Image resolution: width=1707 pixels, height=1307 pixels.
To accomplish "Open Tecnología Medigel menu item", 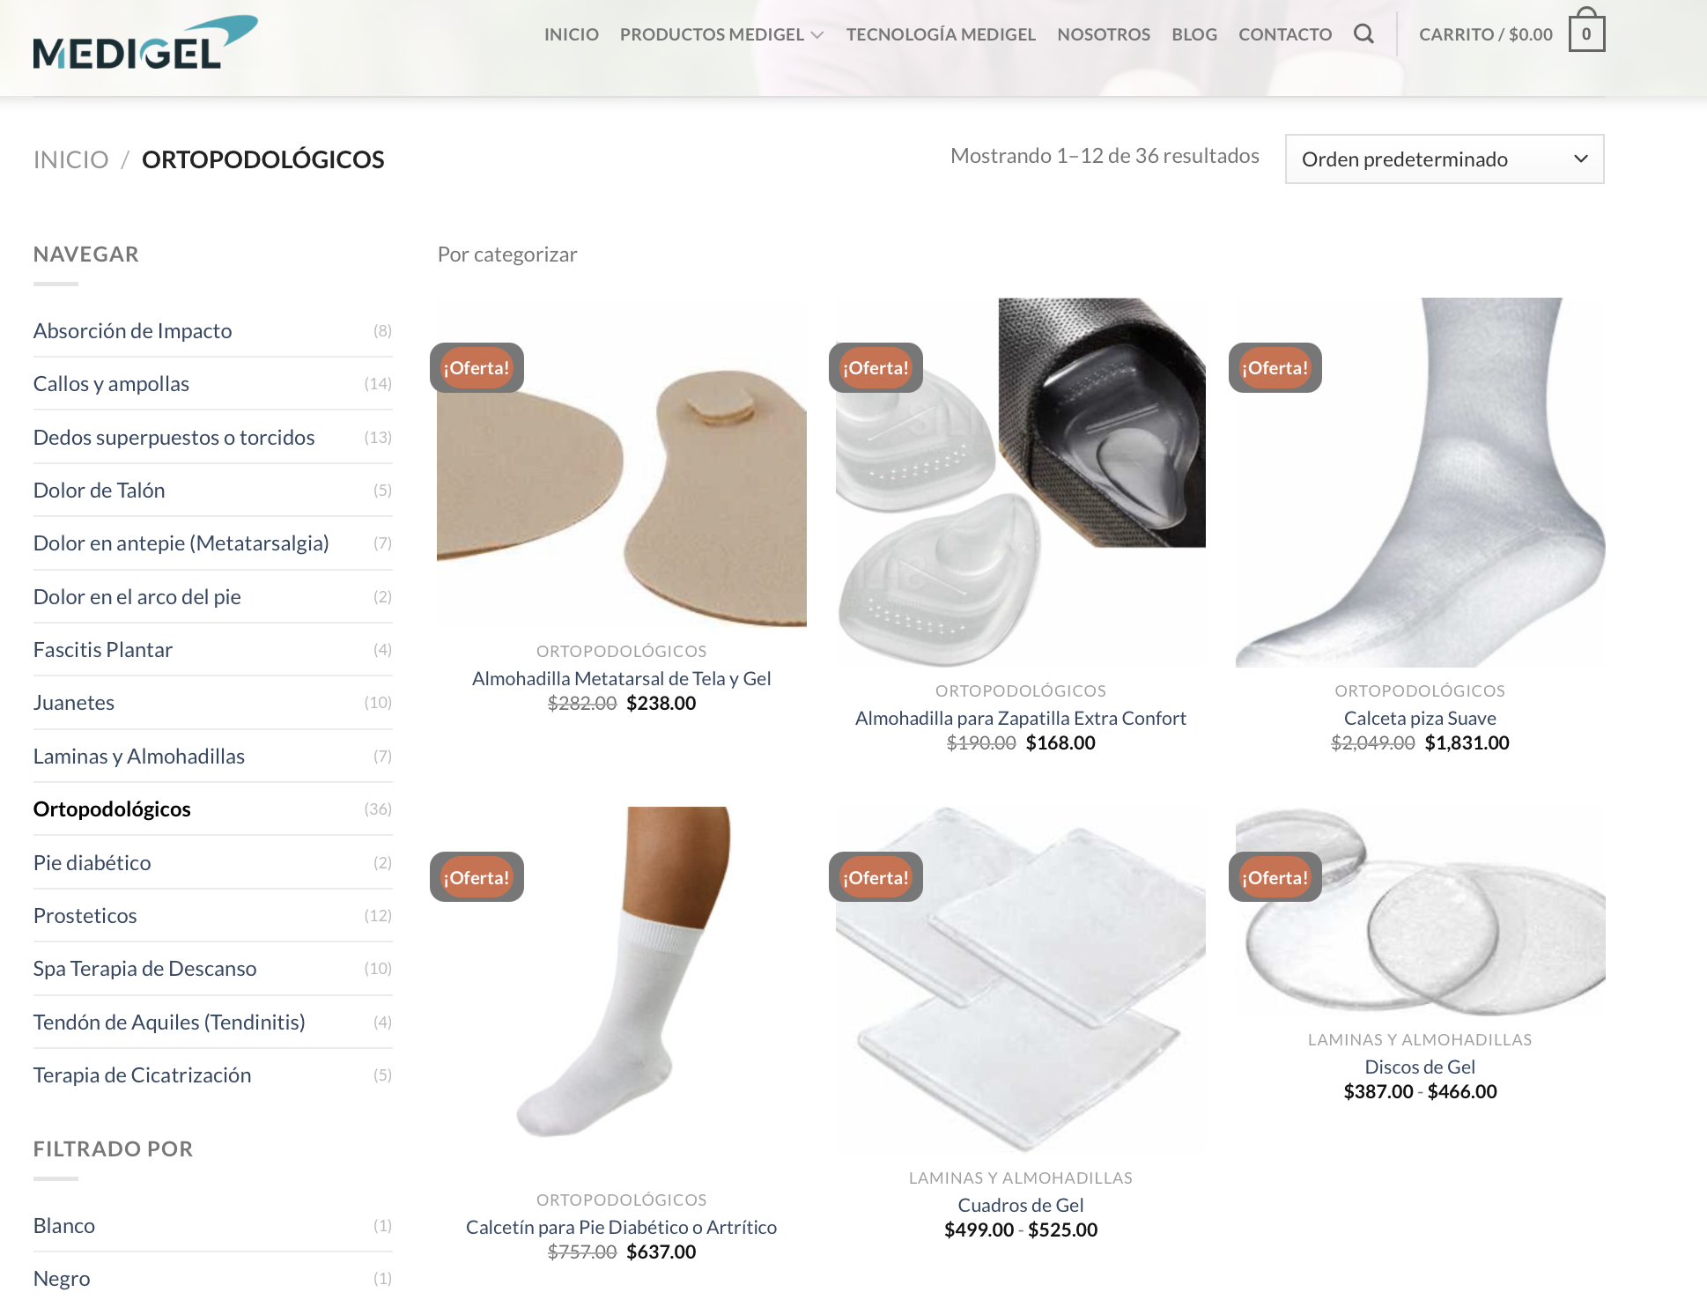I will 941,34.
